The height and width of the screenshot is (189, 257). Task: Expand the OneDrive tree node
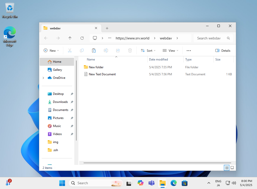point(43,78)
